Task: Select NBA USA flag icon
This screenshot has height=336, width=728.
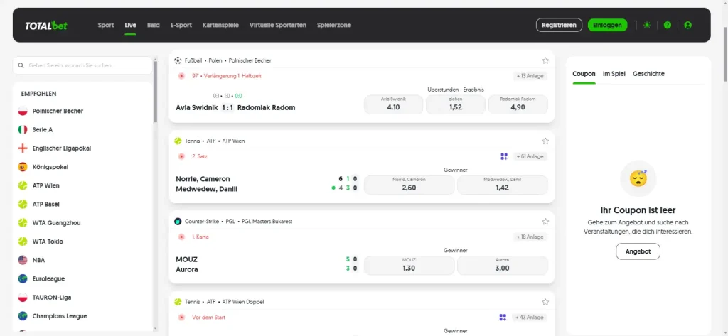Action: point(23,260)
